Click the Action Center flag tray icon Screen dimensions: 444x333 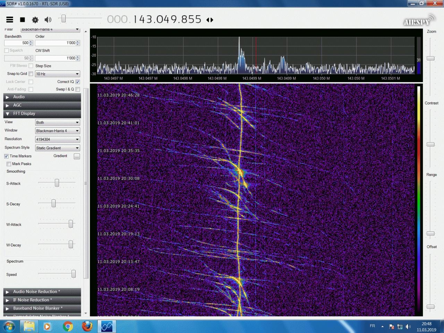(x=392, y=327)
